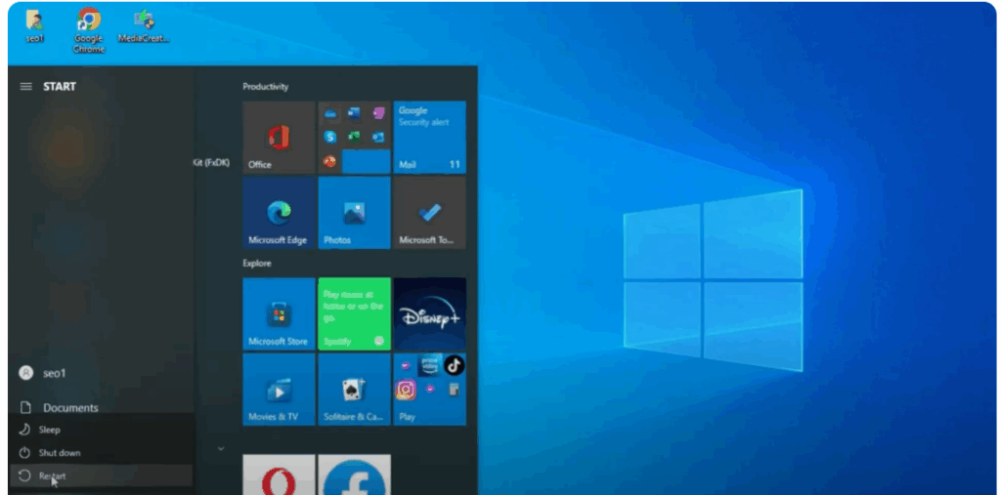Open the Mail tile with Google alert
The height and width of the screenshot is (495, 1001).
coord(430,137)
